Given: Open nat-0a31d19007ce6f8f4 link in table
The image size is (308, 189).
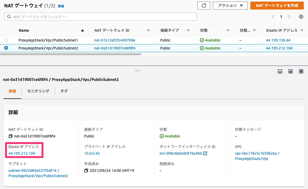Looking at the screenshot, I should click(x=115, y=48).
